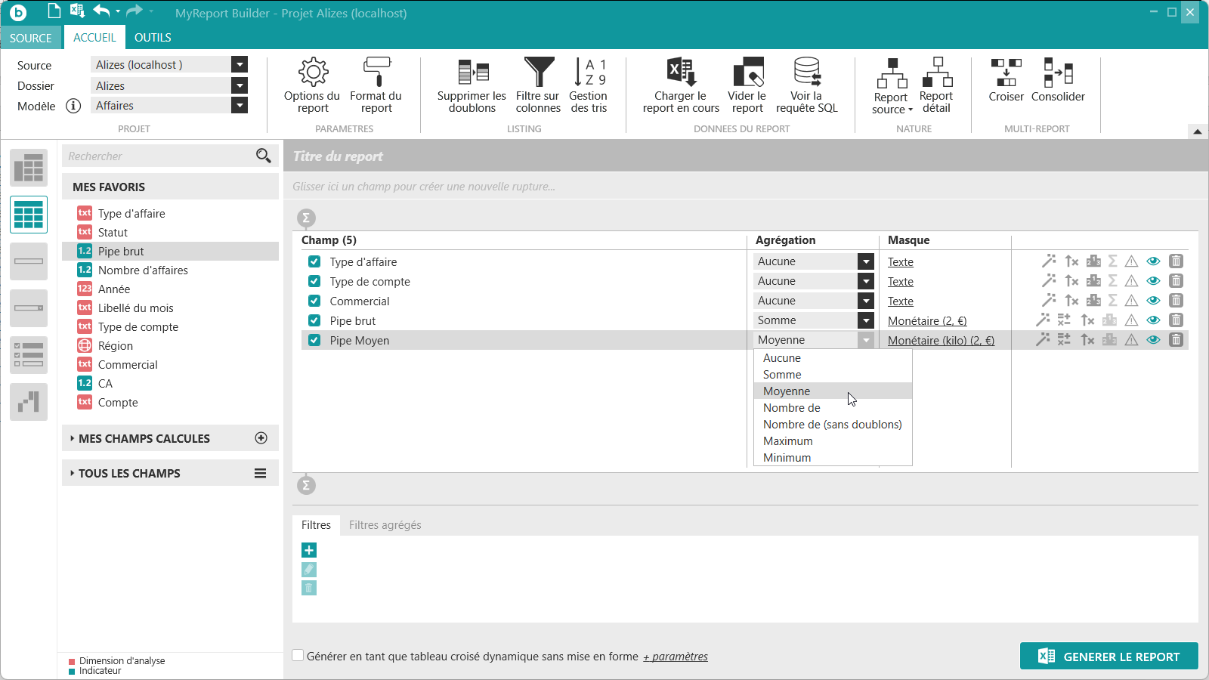Open Monétaire (2, €) mask link
The height and width of the screenshot is (680, 1209).
927,321
